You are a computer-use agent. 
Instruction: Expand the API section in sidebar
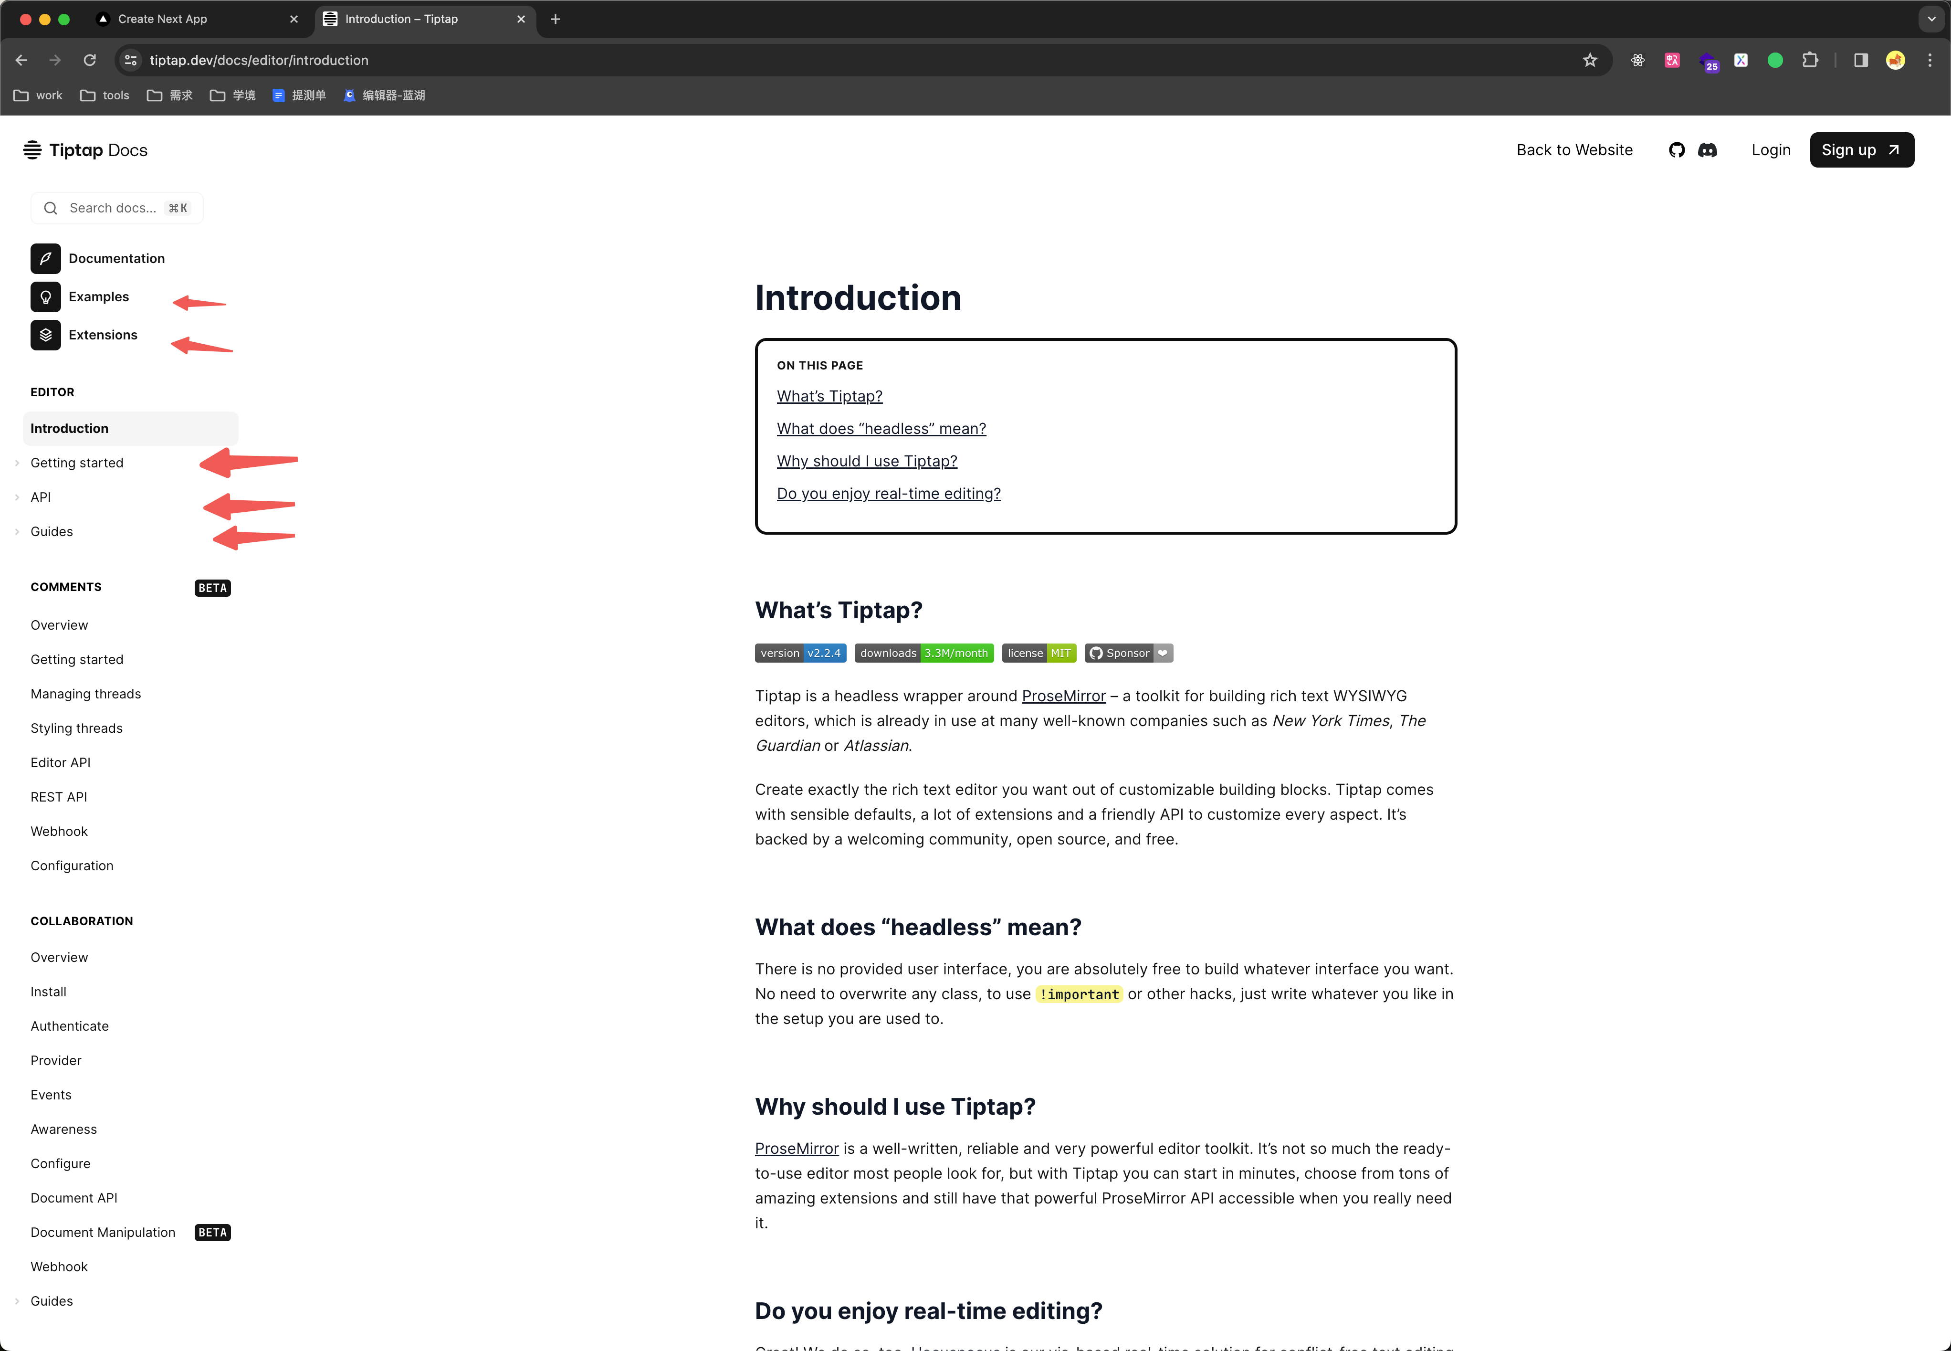click(17, 497)
